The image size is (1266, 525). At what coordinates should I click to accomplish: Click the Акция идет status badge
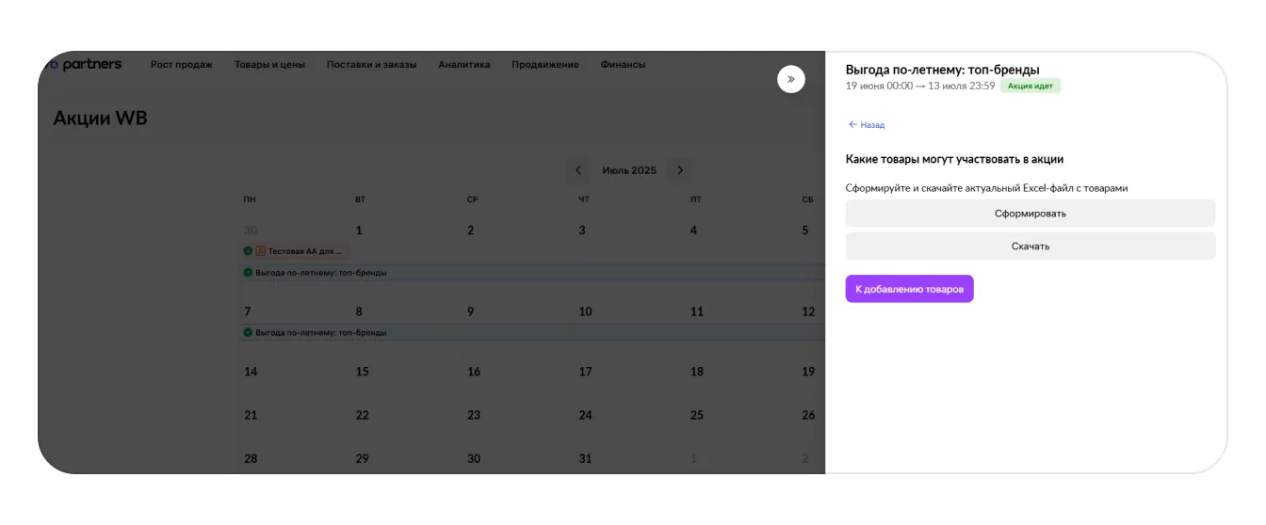point(1030,86)
